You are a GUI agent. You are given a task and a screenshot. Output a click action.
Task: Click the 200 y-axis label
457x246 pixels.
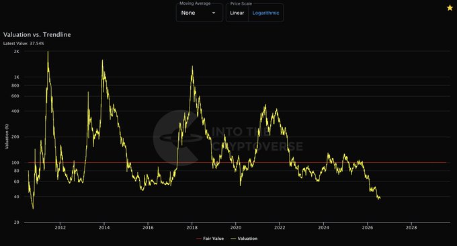click(x=15, y=136)
